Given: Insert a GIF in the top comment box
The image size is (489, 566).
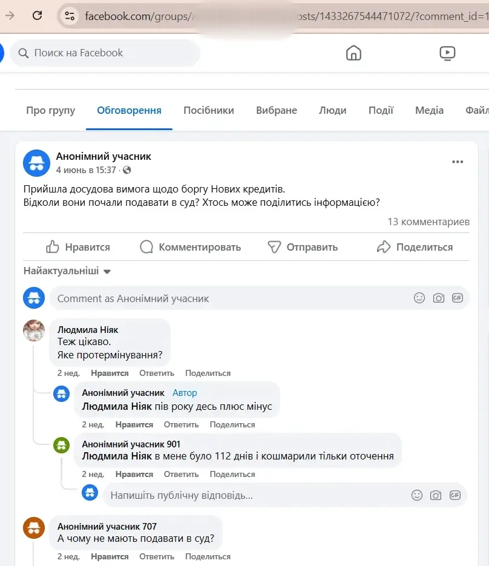Looking at the screenshot, I should click(x=457, y=298).
